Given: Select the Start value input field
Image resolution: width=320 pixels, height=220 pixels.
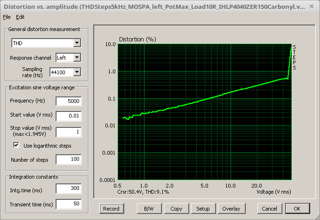Looking at the screenshot, I should [x=68, y=116].
